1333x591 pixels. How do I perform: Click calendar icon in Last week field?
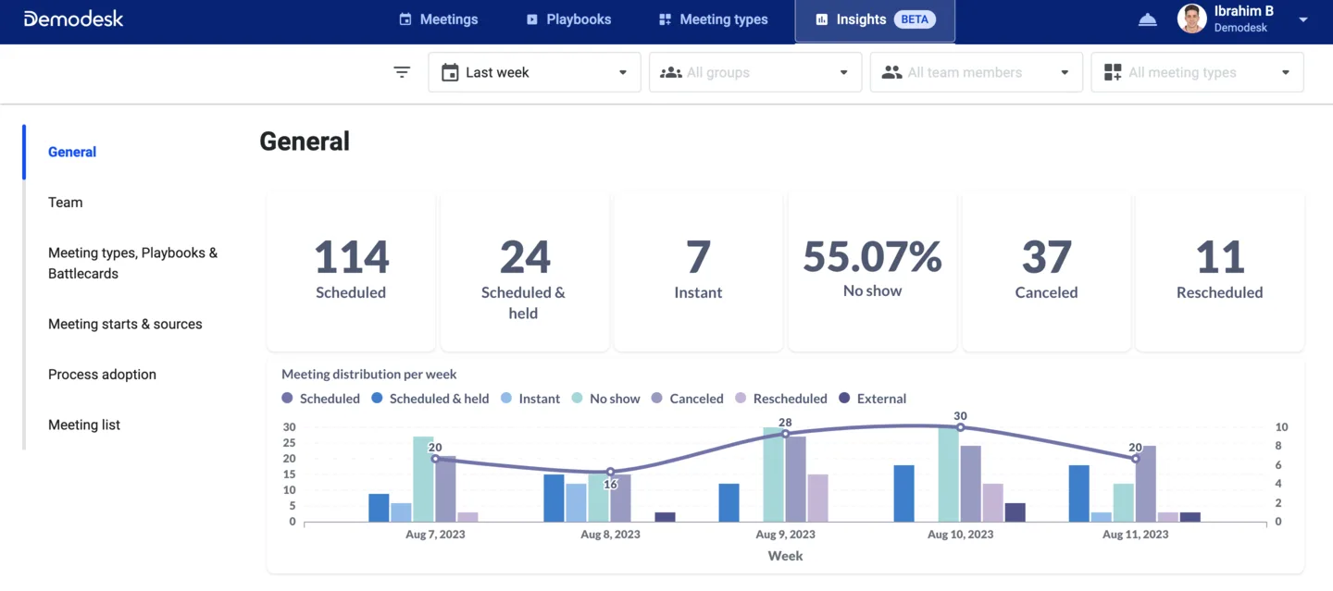(x=450, y=72)
